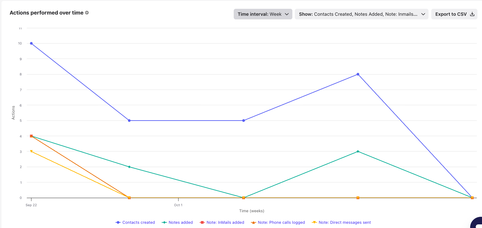Toggle visibility of Contacts created series
The image size is (482, 228).
click(139, 223)
